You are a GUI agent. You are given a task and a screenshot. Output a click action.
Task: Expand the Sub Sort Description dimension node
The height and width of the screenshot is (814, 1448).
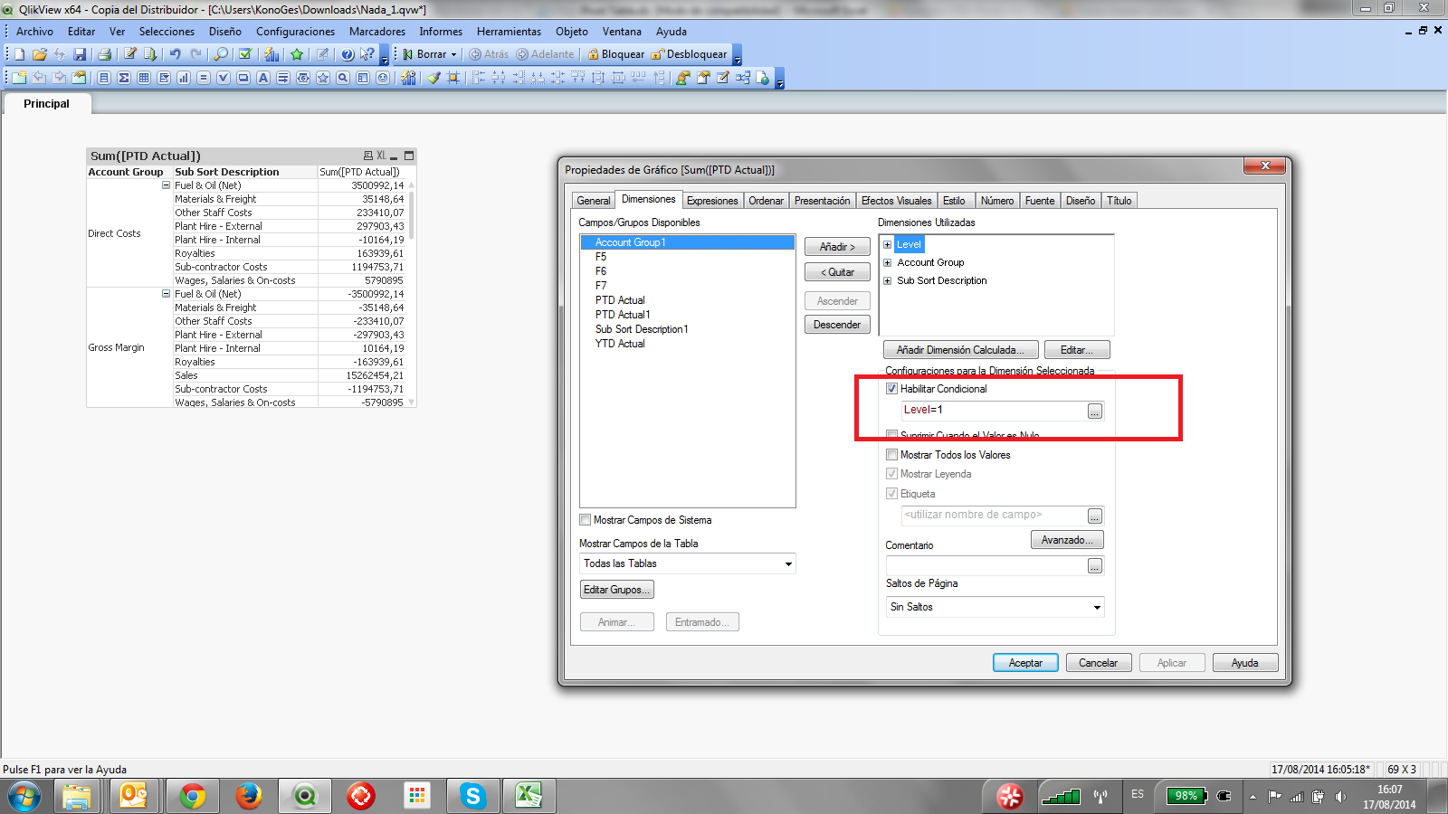pos(888,280)
